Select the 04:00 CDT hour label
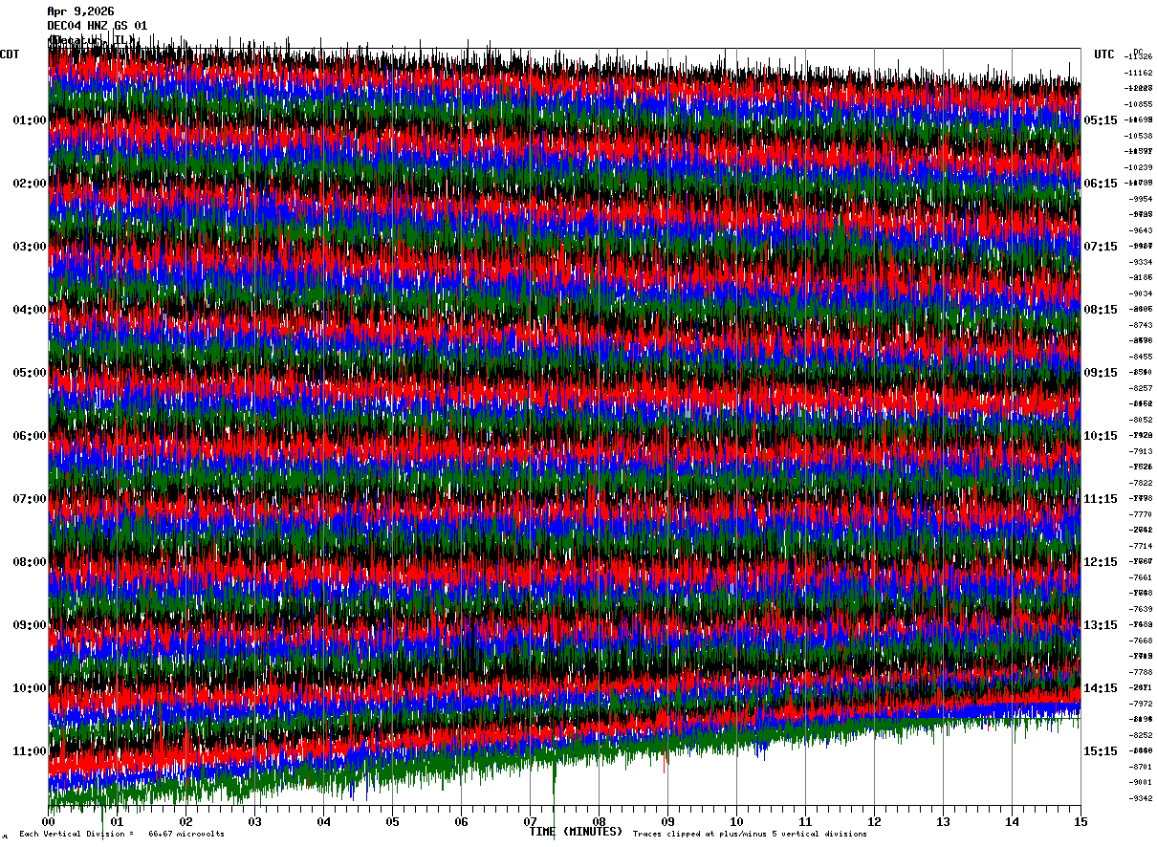The height and width of the screenshot is (847, 1157). click(x=30, y=310)
